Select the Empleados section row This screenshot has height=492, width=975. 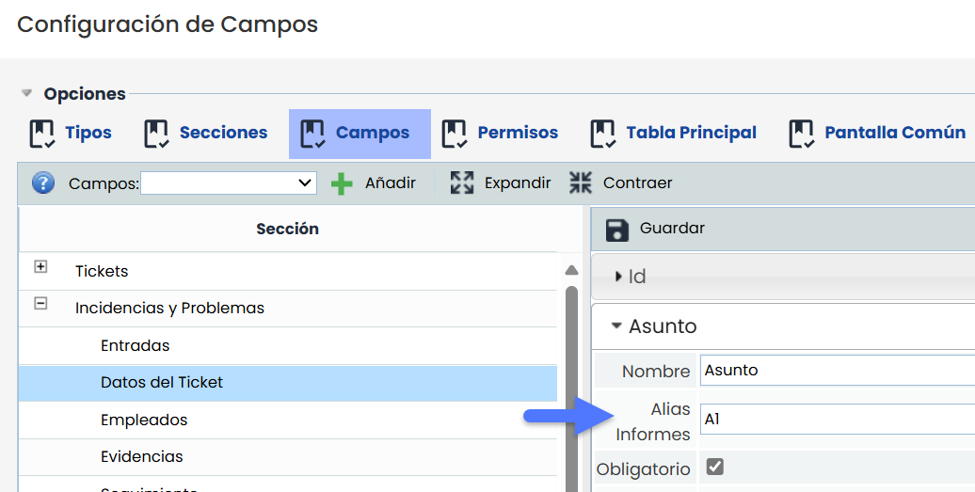[x=144, y=420]
